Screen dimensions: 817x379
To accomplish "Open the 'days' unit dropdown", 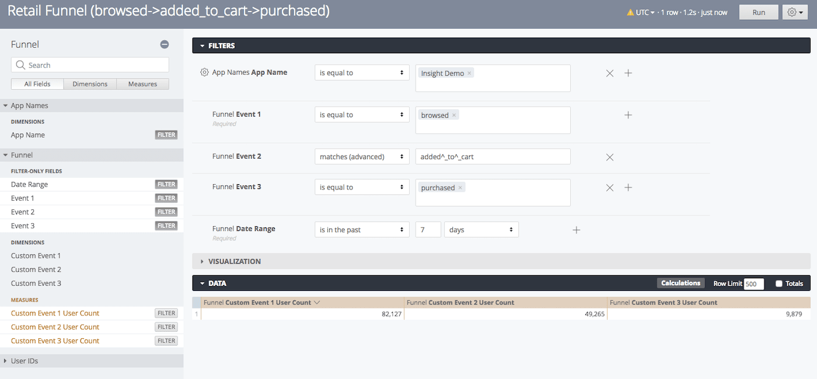I will click(x=481, y=230).
